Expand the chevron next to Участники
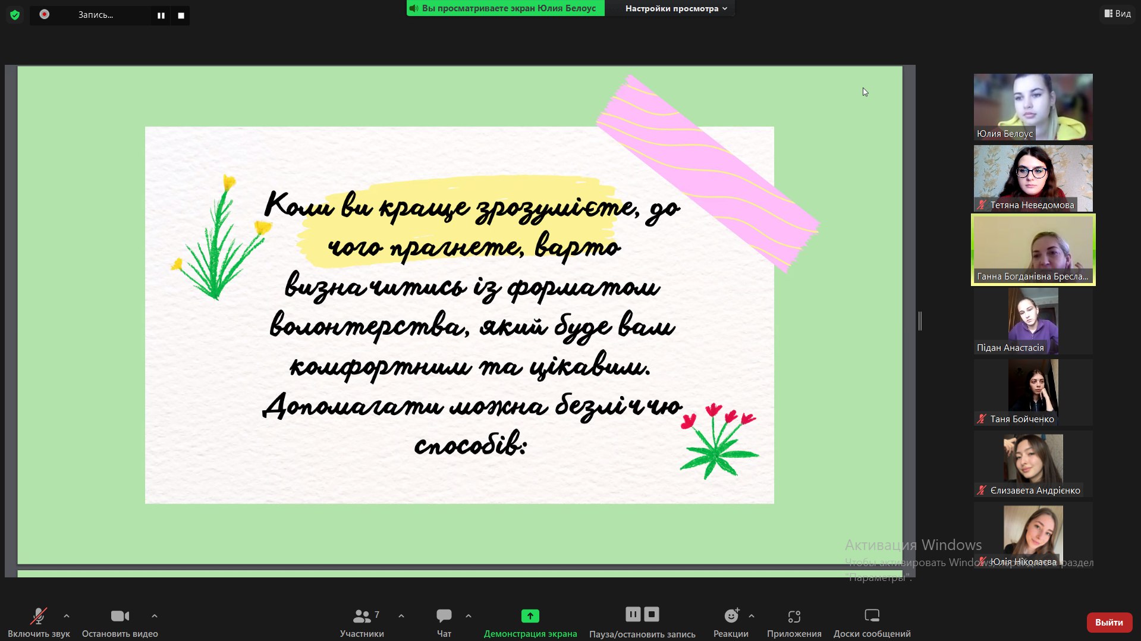 401,616
